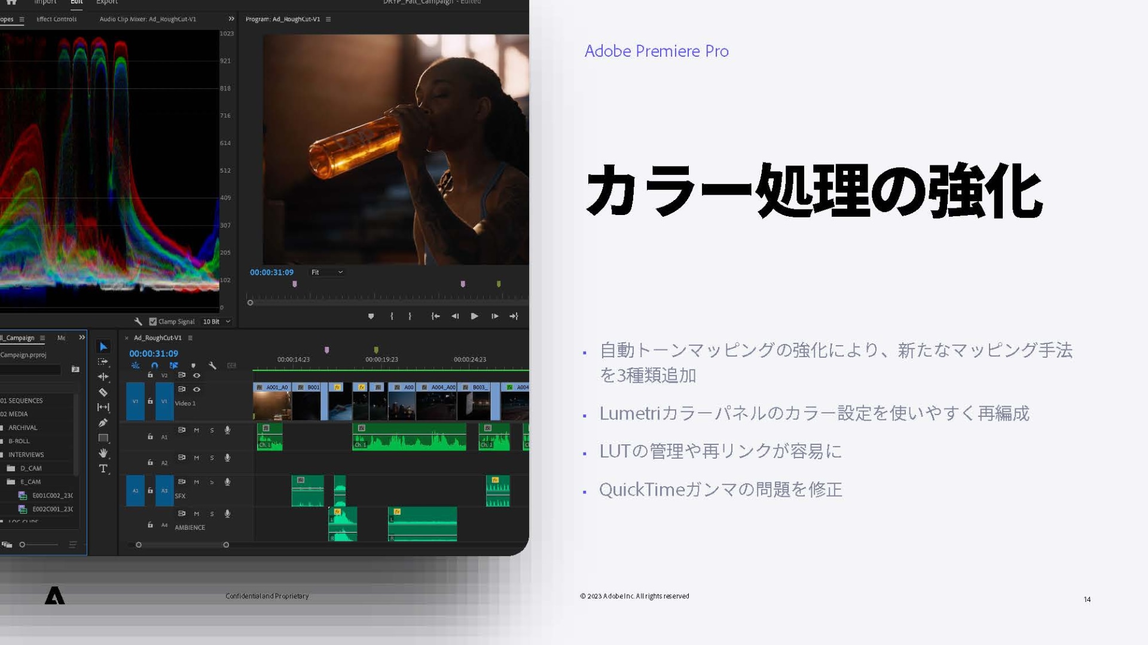Open timeline wrench display settings
Image resolution: width=1148 pixels, height=645 pixels.
pyautogui.click(x=212, y=365)
